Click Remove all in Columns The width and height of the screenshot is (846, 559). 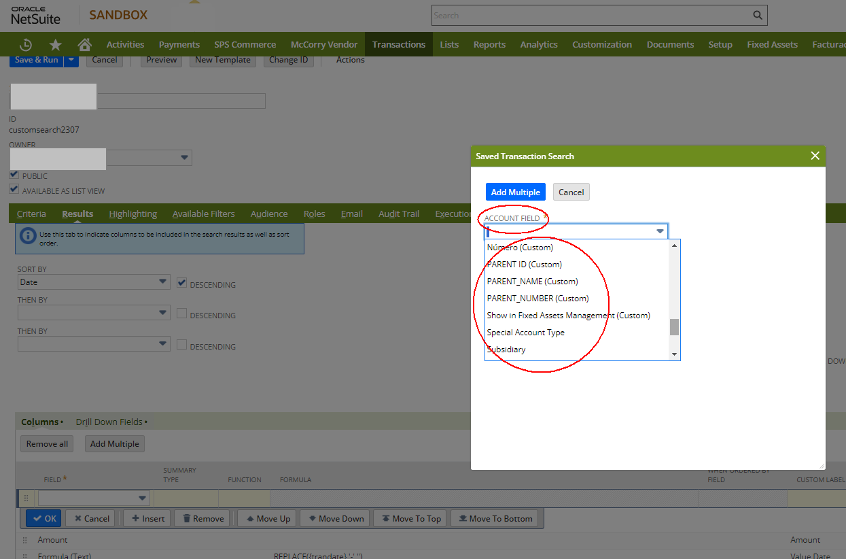47,443
